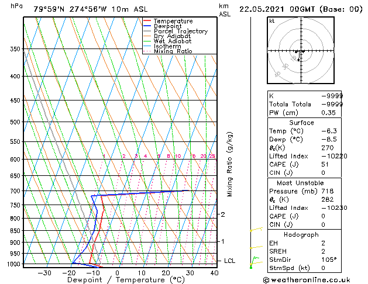The image size is (368, 284).
Task: Click the wind barb near 900 hPa
Action: (x=256, y=247)
